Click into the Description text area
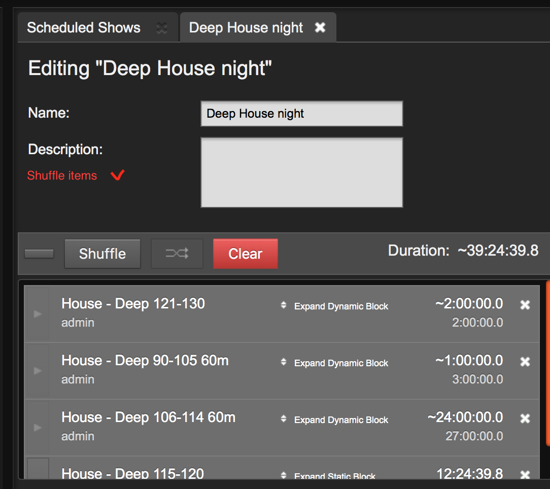550x489 pixels. 302,172
